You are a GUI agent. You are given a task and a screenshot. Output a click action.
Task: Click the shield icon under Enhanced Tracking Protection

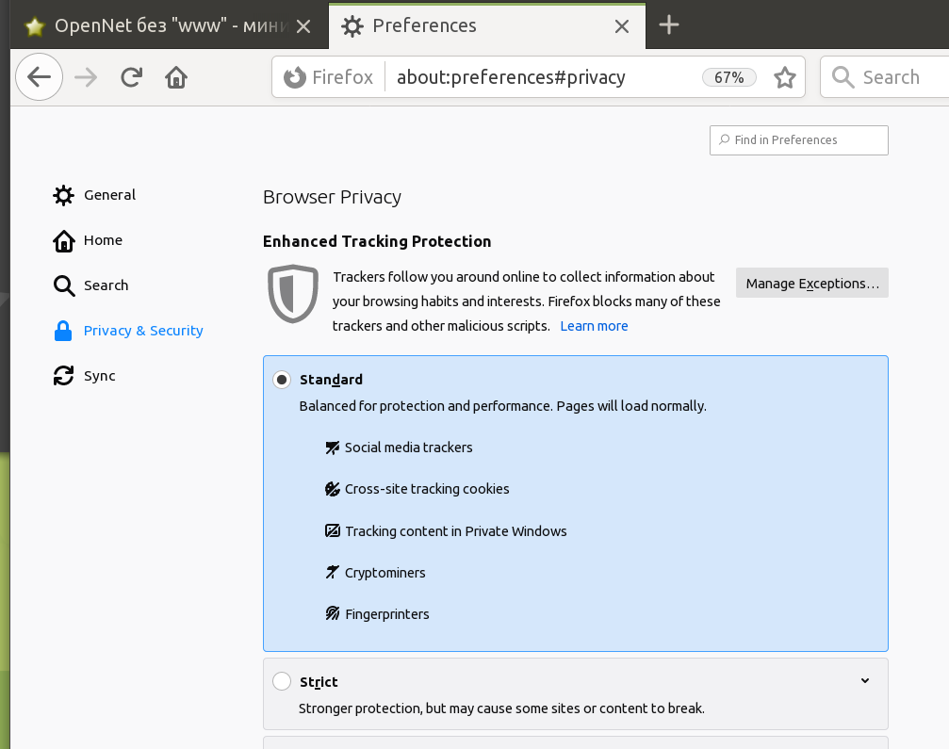(293, 294)
